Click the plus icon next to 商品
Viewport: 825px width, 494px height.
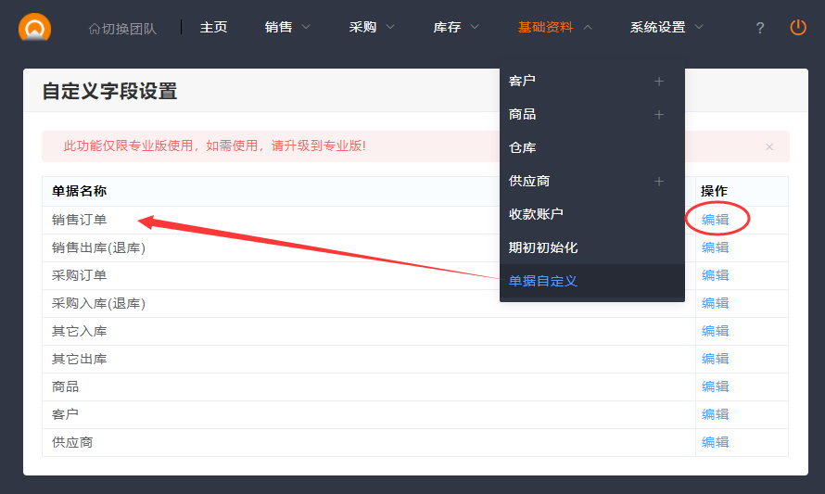659,115
